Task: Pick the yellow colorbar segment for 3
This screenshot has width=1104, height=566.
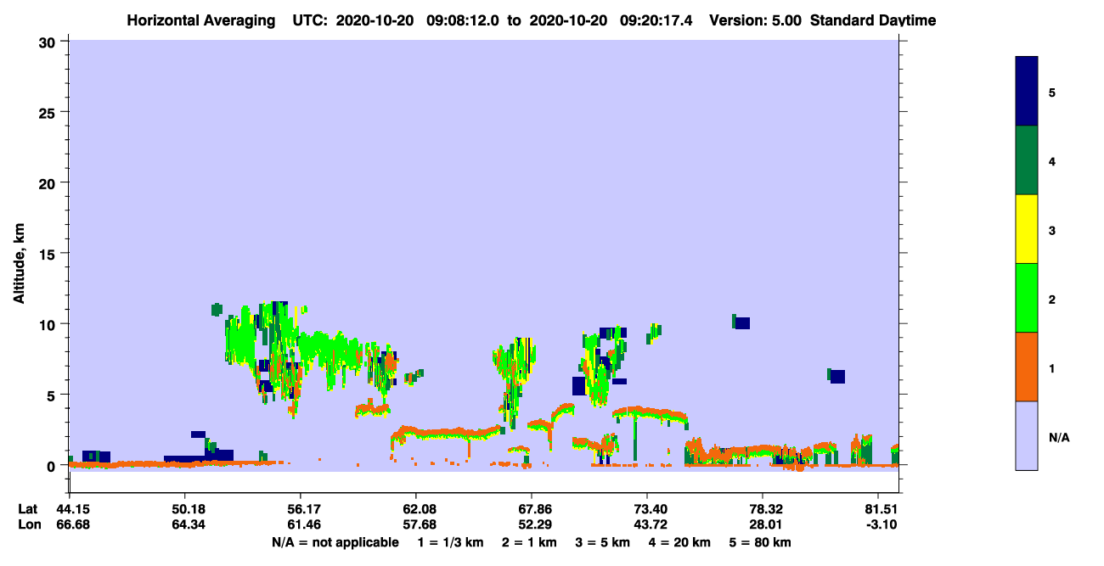Action: click(1027, 229)
